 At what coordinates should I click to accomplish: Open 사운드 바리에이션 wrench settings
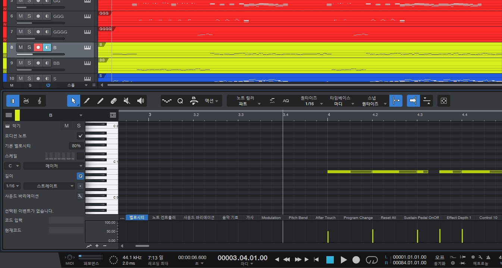pos(80,196)
